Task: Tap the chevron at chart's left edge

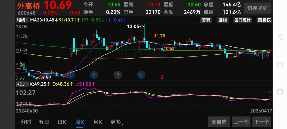Action: [21, 64]
